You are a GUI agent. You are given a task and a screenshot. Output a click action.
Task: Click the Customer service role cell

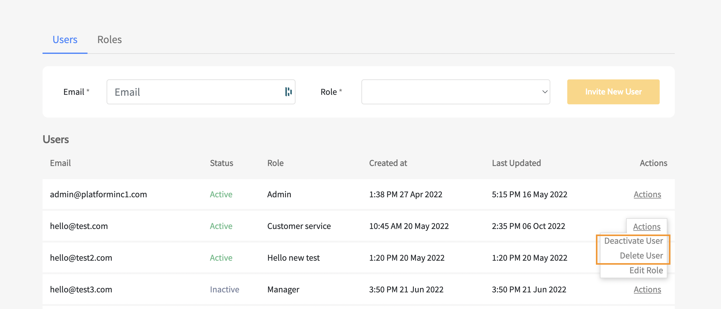point(299,226)
